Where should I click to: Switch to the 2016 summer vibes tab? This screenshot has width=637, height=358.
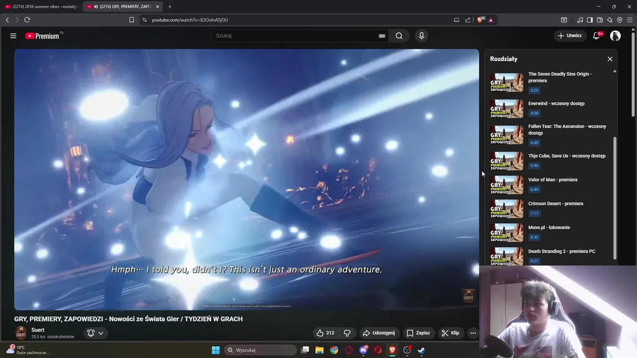[x=41, y=6]
